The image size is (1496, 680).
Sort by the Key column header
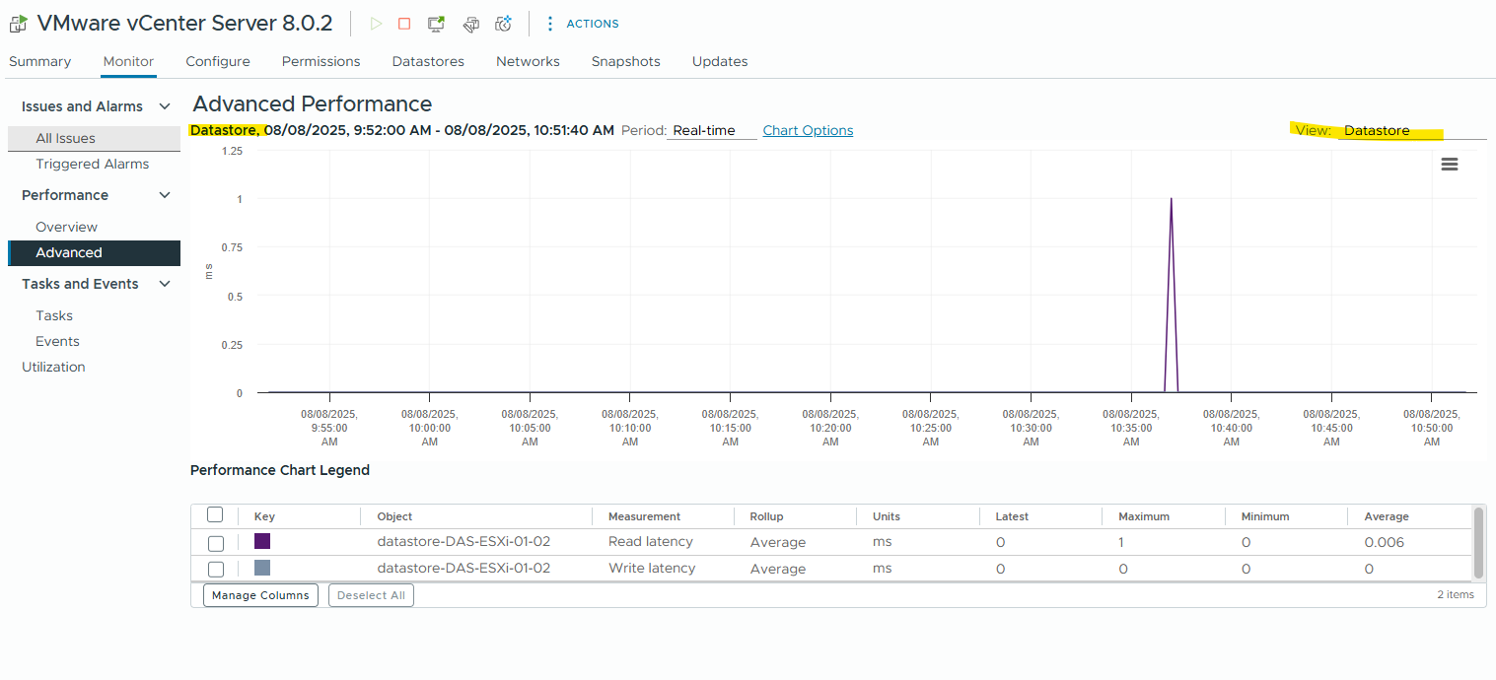tap(264, 516)
